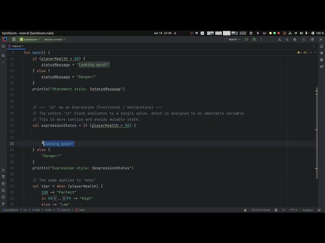Change the UTF-8 file encoding
The width and height of the screenshot is (325, 243).
293,210
